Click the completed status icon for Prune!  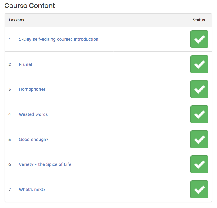(199, 64)
